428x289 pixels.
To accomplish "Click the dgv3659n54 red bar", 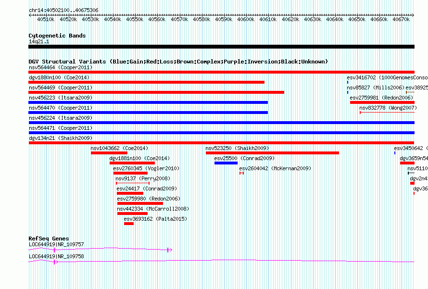I will point(407,163).
